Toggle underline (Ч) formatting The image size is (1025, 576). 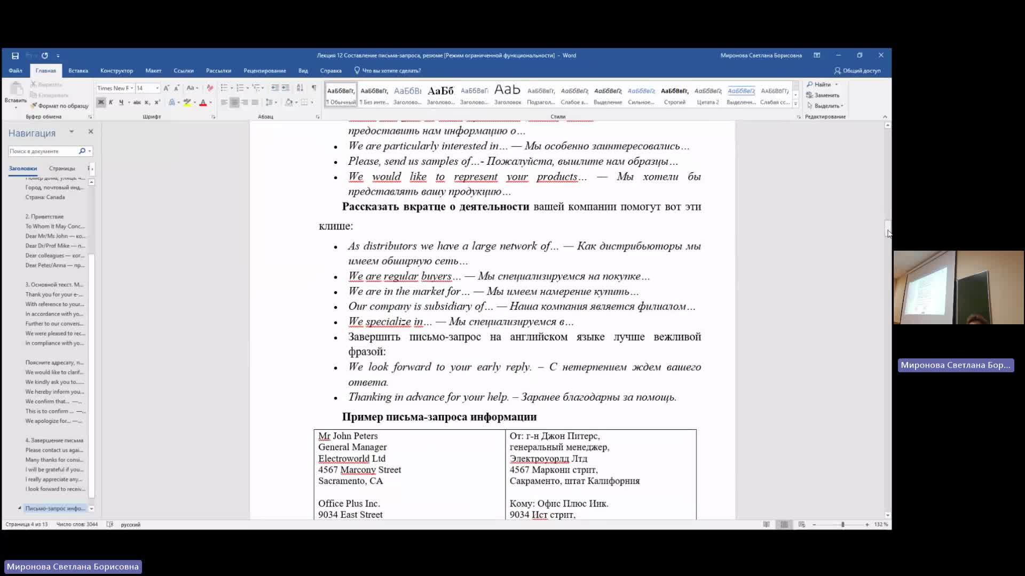pos(121,102)
